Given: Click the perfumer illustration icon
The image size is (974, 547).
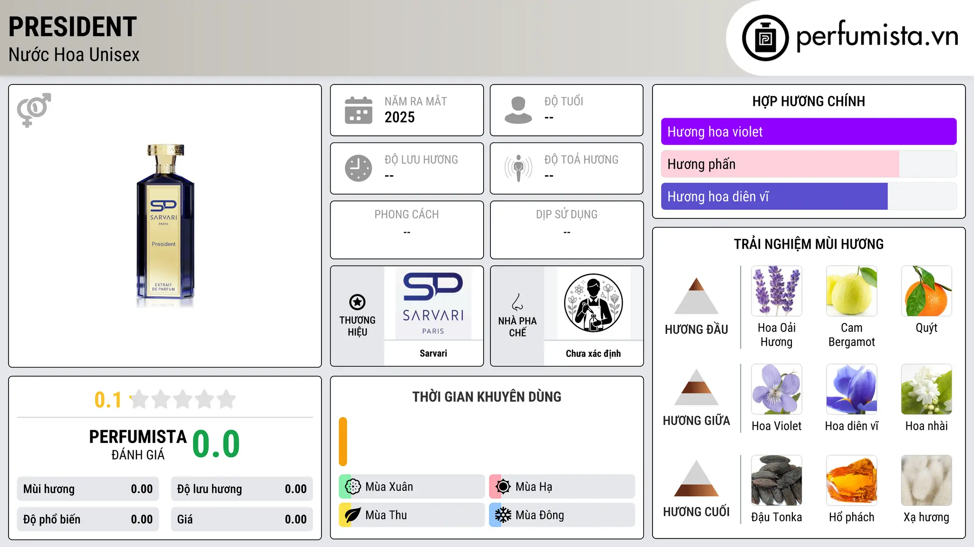Looking at the screenshot, I should click(593, 303).
